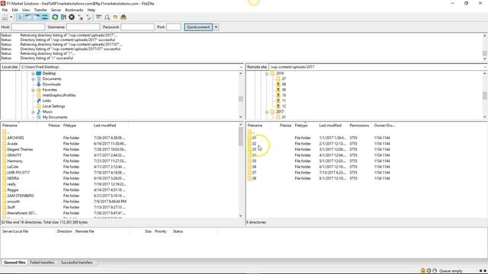This screenshot has width=488, height=274.
Task: Expand the Documents node in local tree
Action: click(33, 79)
